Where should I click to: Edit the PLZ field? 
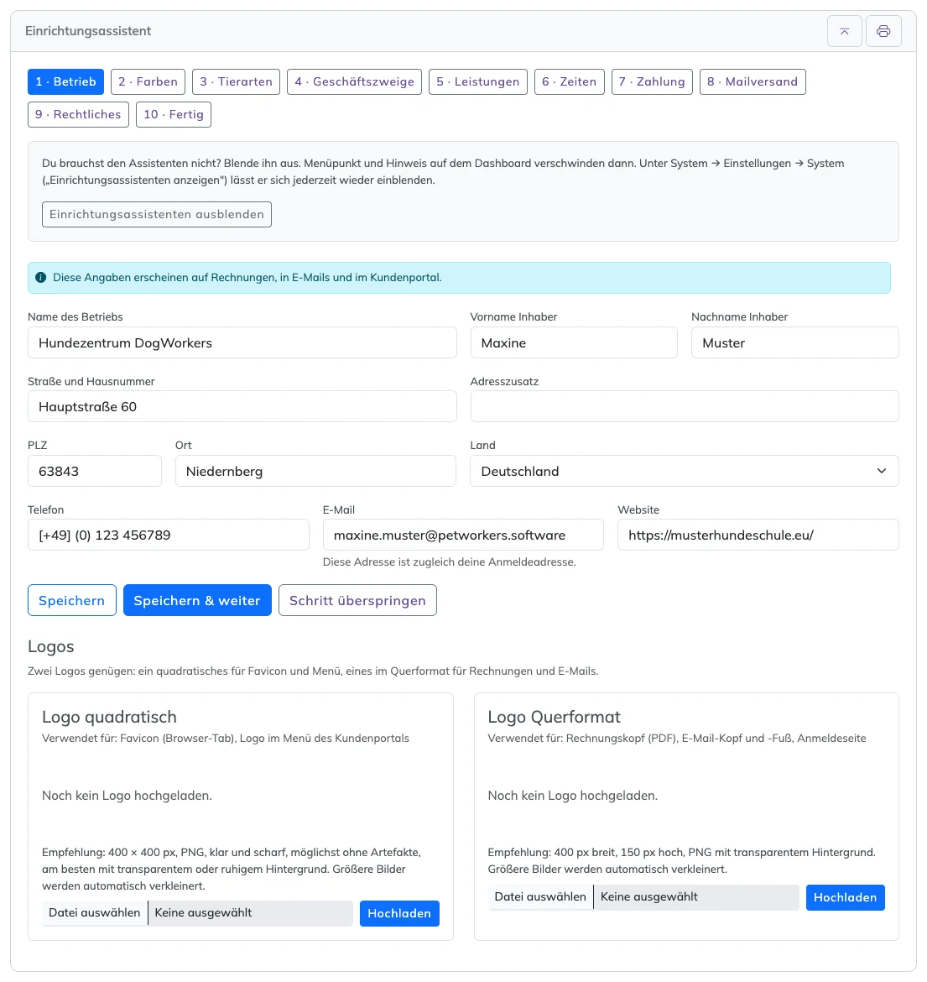click(x=95, y=471)
